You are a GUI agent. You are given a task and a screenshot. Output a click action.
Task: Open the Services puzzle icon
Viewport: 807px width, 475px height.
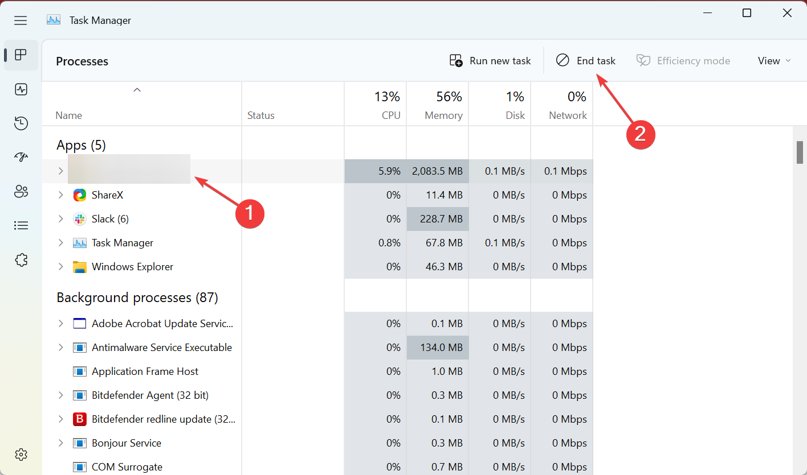click(21, 260)
